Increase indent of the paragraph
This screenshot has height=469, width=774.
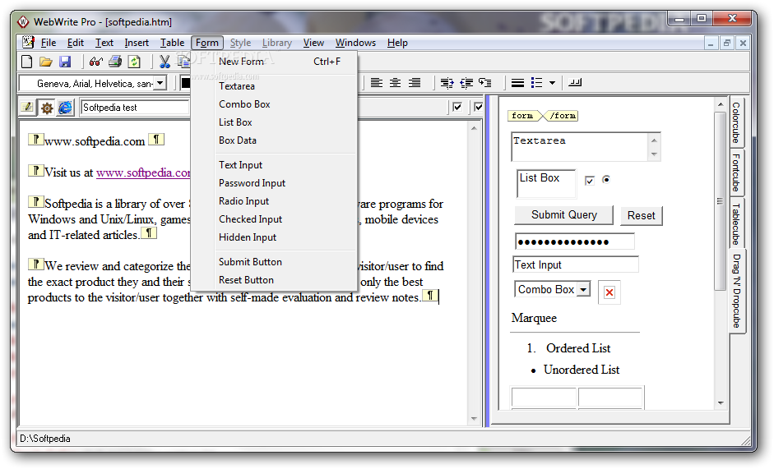pos(447,83)
